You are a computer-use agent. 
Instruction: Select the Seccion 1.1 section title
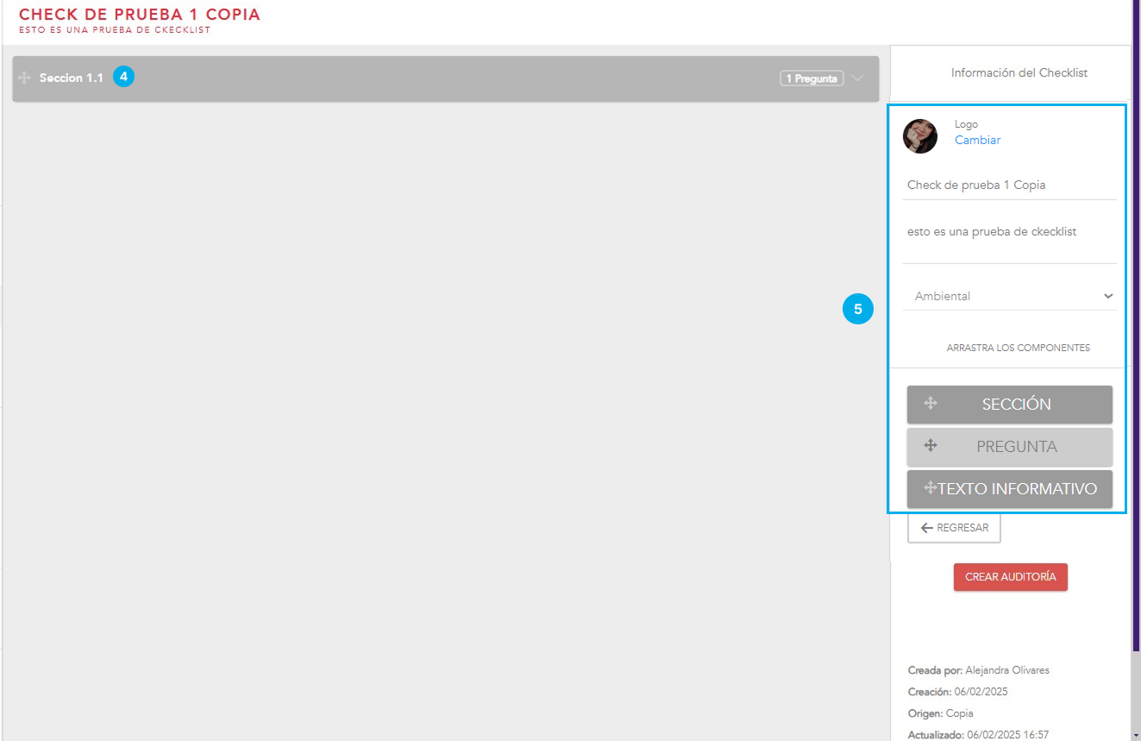pyautogui.click(x=72, y=78)
